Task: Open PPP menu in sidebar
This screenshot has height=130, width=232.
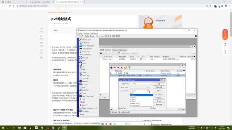Action: click(x=84, y=61)
